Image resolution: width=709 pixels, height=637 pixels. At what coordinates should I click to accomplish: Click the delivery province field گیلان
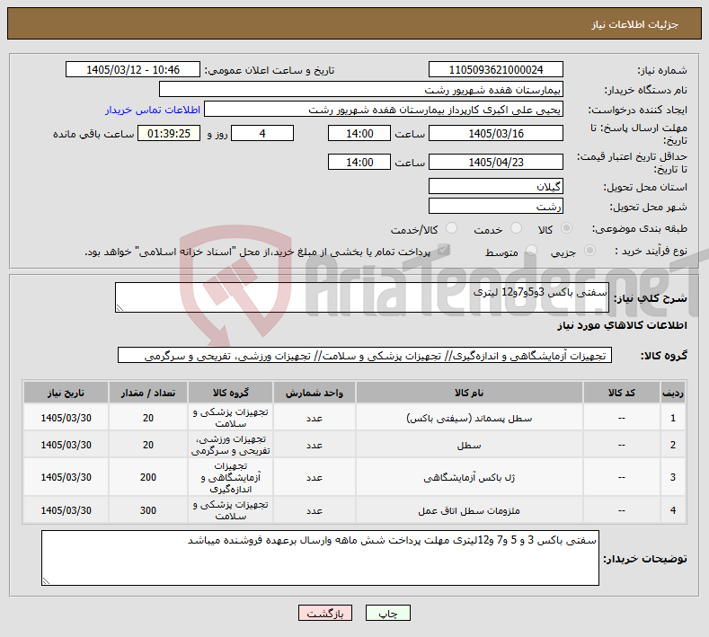[495, 186]
